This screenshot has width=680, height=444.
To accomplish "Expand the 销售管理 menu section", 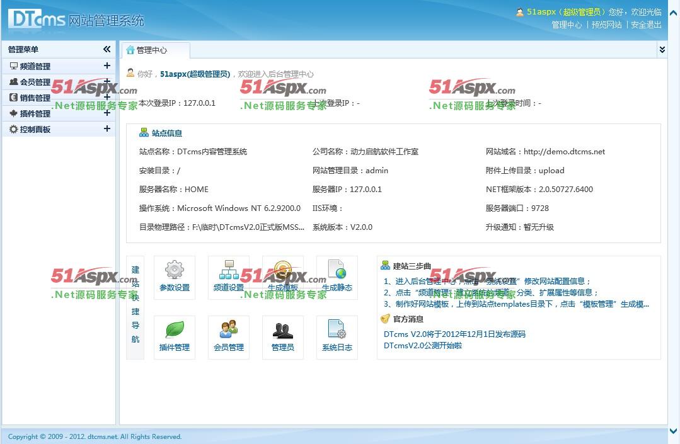I will click(107, 97).
